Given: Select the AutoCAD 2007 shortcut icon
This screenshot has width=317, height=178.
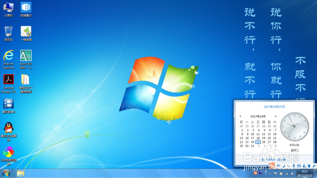Looking at the screenshot, I should 26,60.
